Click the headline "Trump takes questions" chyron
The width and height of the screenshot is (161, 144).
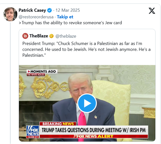pyautogui.click(x=94, y=130)
